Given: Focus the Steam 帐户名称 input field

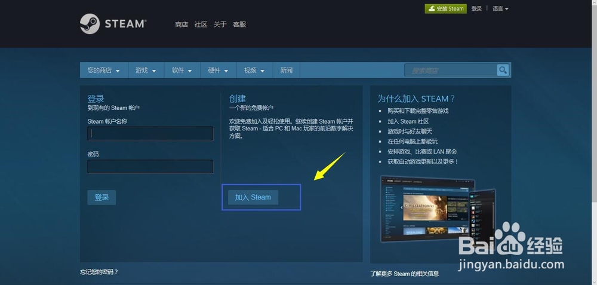Looking at the screenshot, I should [x=150, y=133].
